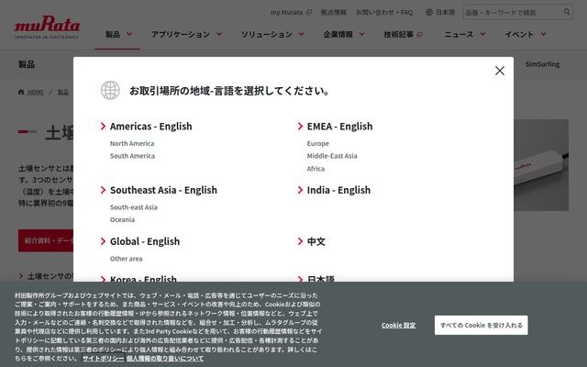Click Oceania text
Image resolution: width=587 pixels, height=367 pixels.
click(x=122, y=219)
